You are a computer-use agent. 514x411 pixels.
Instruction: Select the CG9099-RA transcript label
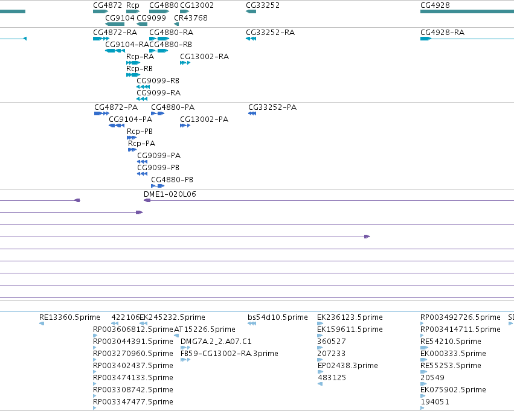[159, 93]
